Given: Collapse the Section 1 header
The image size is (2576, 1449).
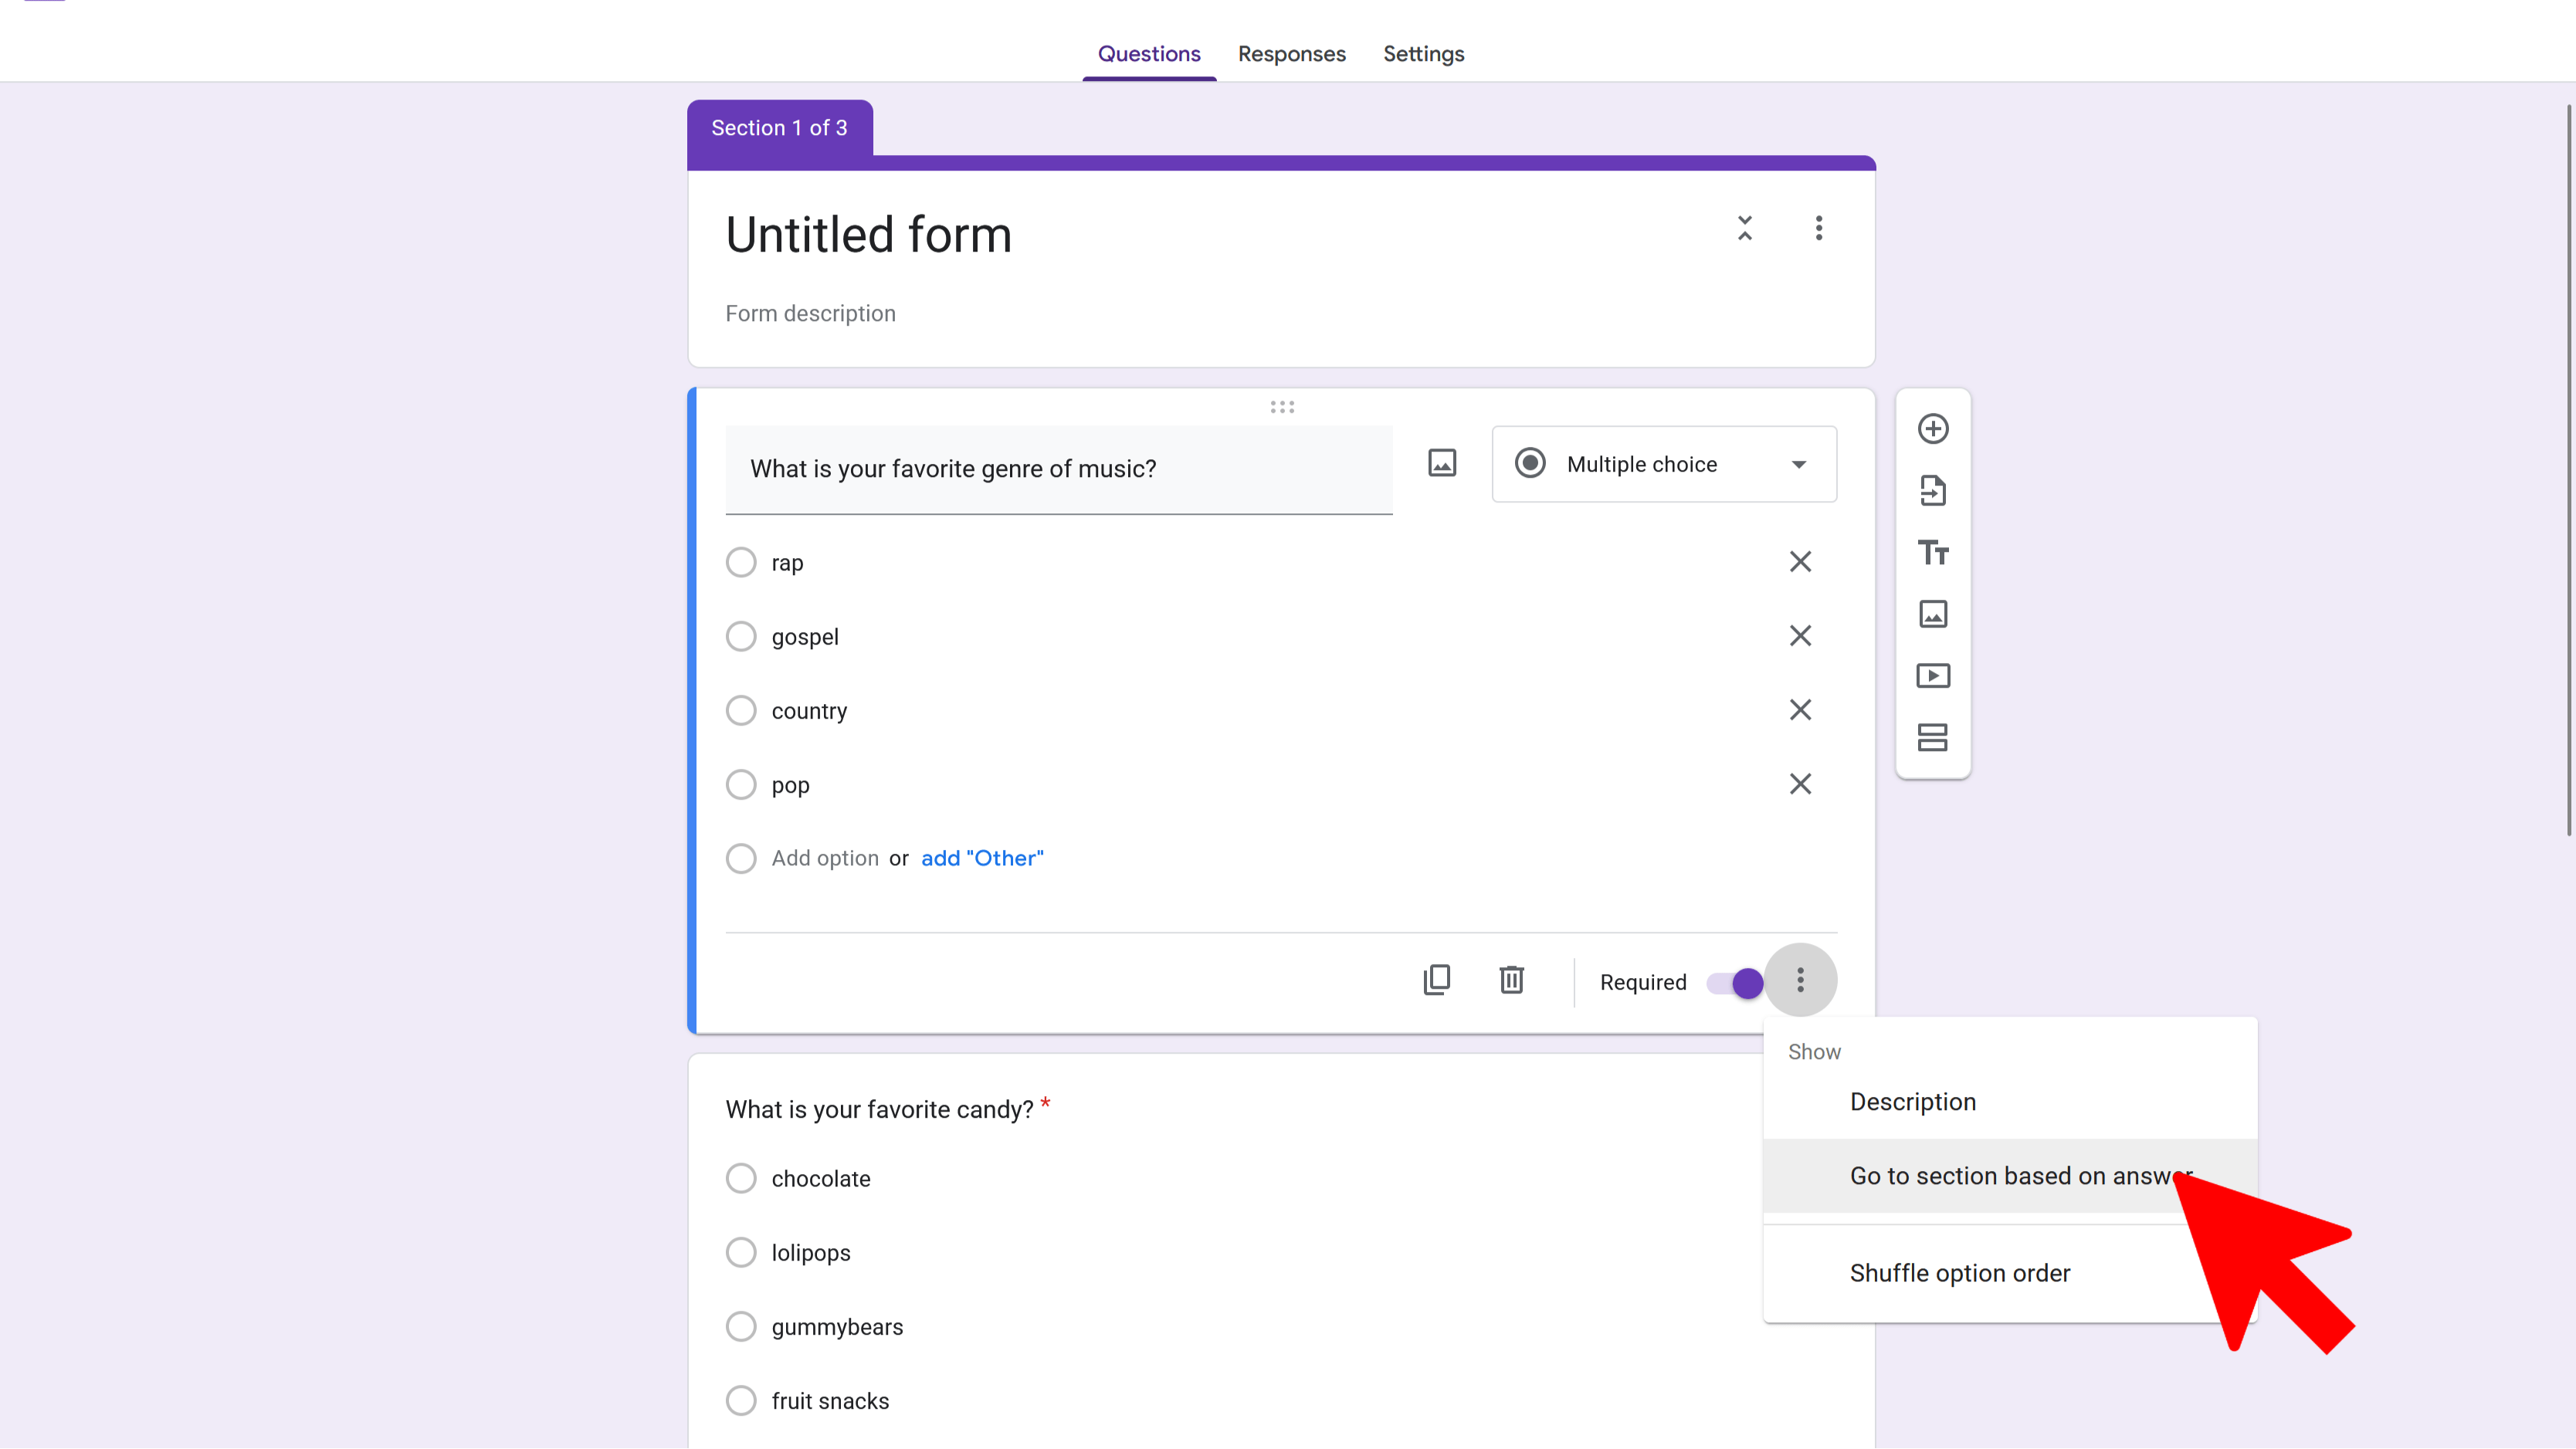Looking at the screenshot, I should click(1744, 229).
